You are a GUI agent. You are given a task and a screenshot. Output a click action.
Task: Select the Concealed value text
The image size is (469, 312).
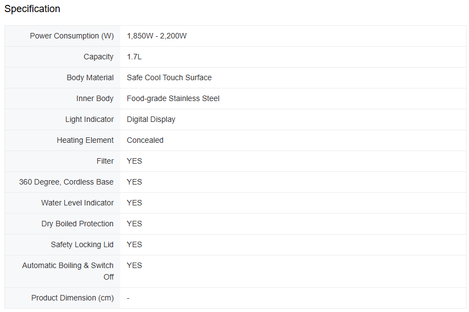coord(145,140)
